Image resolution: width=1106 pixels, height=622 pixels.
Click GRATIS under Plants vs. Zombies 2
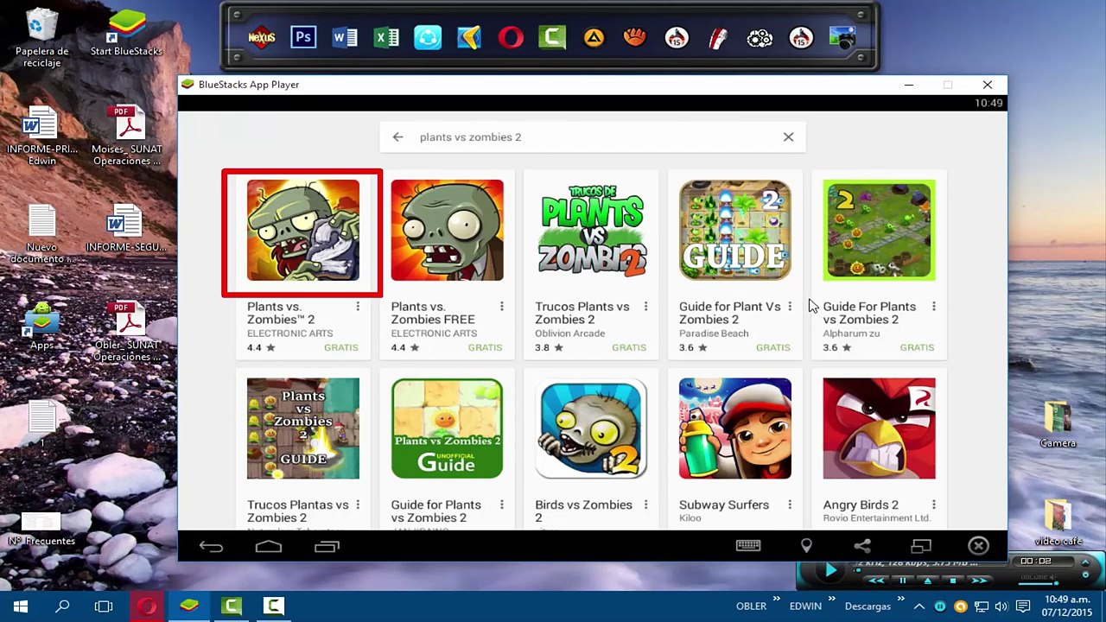pos(341,347)
